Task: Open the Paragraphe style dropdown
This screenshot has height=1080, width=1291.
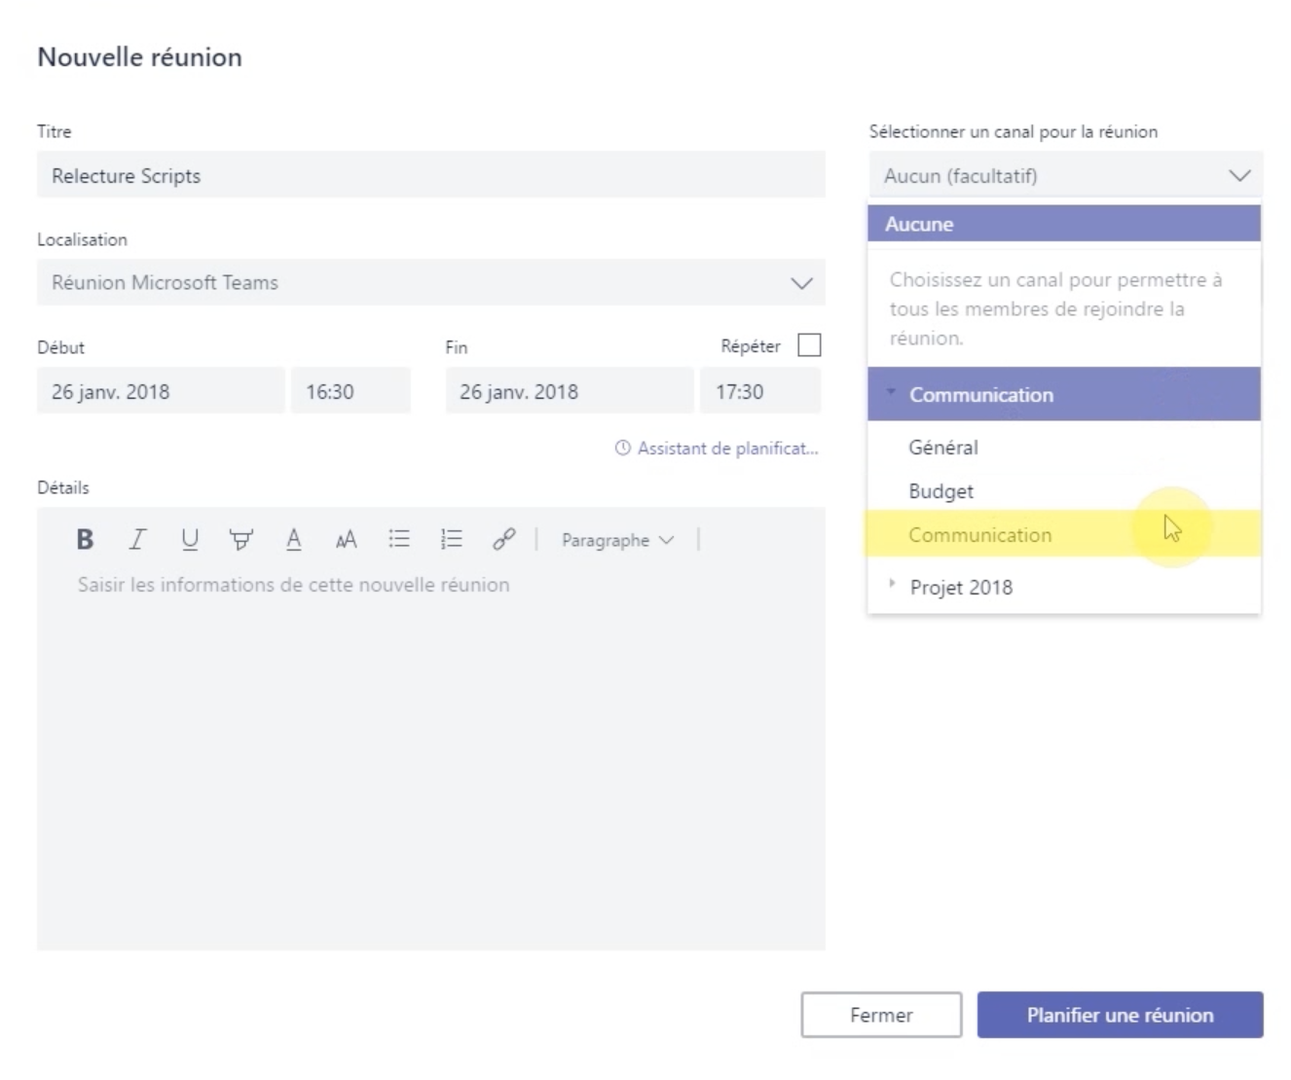Action: [x=617, y=540]
